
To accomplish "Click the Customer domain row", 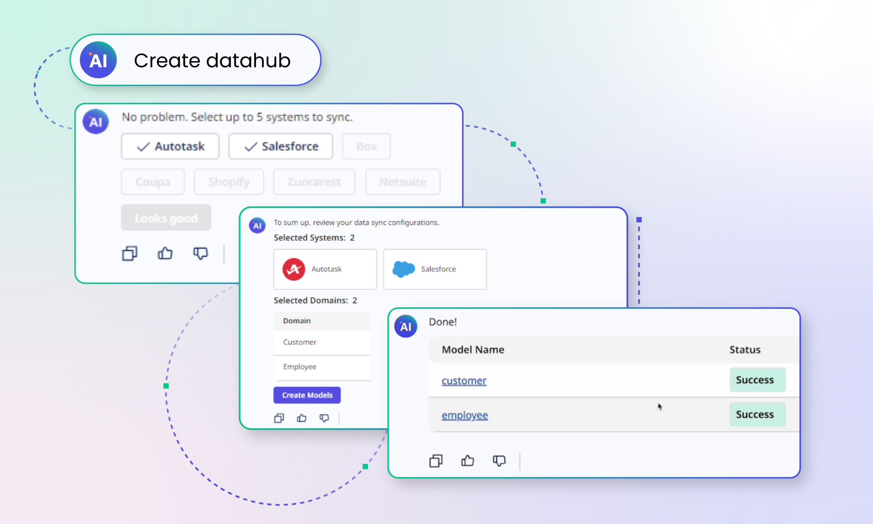I will click(x=299, y=342).
